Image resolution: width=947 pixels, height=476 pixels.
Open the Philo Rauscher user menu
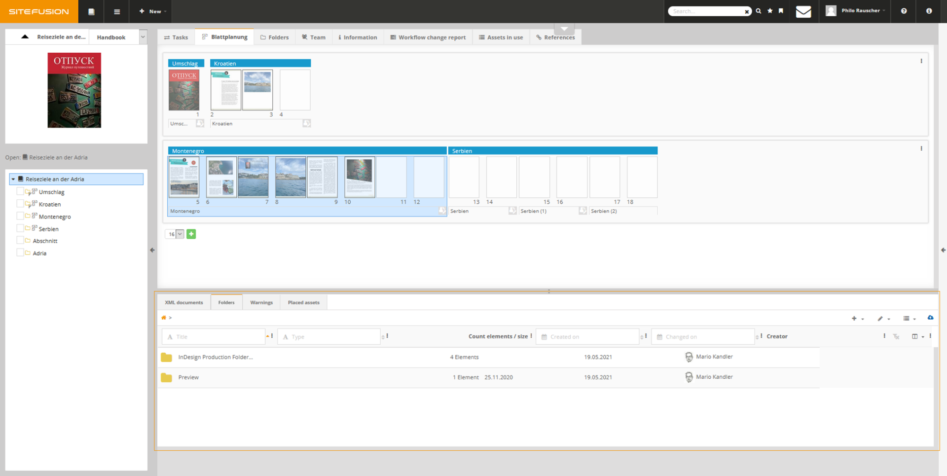[860, 10]
